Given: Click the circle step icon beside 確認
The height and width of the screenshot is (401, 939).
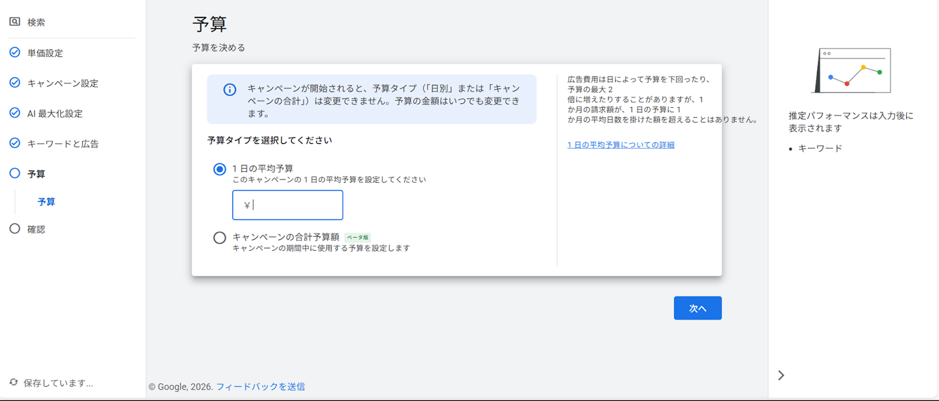Looking at the screenshot, I should pyautogui.click(x=15, y=229).
